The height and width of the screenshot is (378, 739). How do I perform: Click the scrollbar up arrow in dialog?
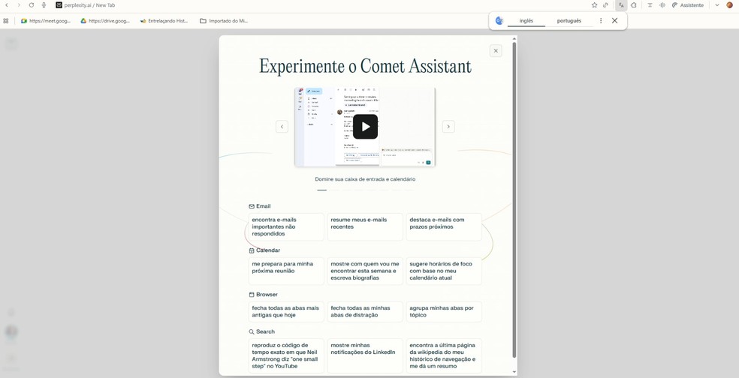[514, 38]
